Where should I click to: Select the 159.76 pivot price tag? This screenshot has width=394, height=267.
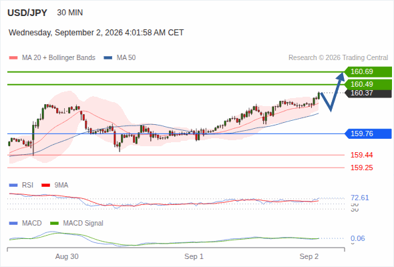pos(368,133)
